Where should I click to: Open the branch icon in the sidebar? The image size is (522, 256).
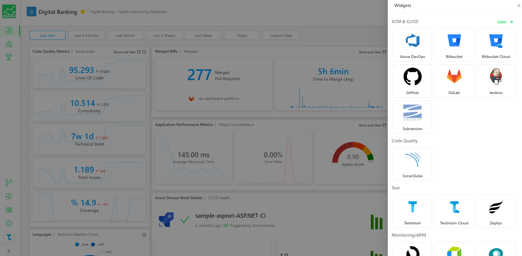[x=9, y=183]
